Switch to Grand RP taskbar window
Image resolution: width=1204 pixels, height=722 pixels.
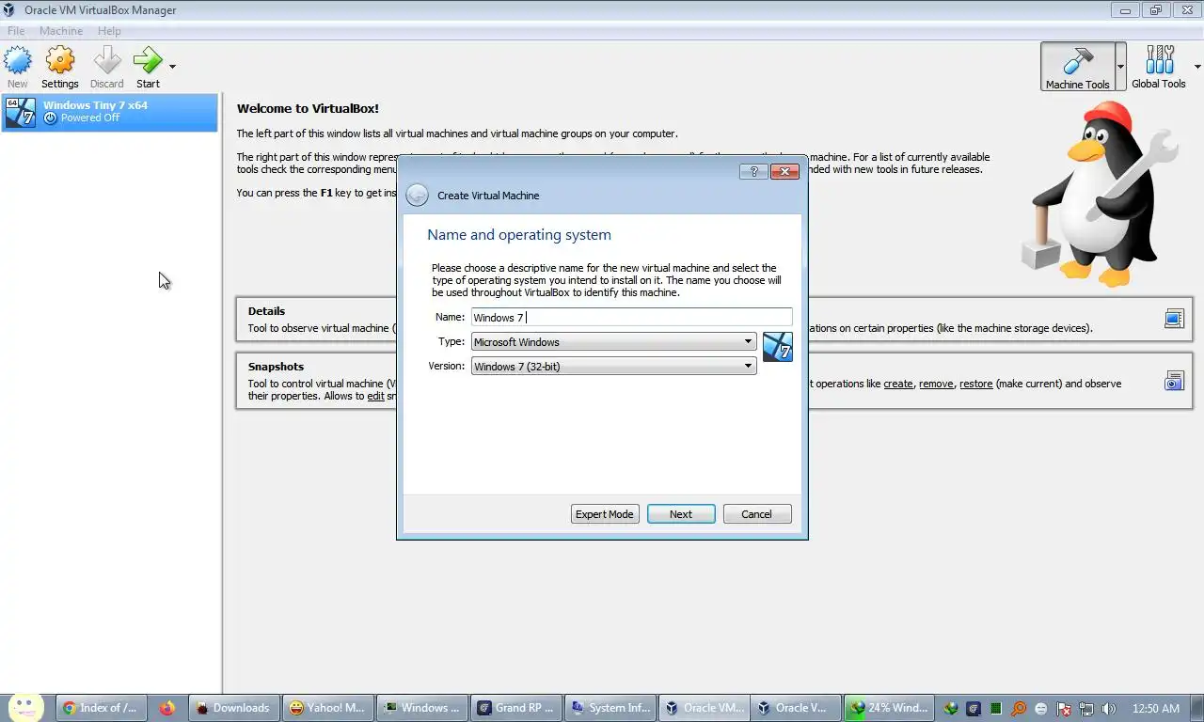coord(515,708)
